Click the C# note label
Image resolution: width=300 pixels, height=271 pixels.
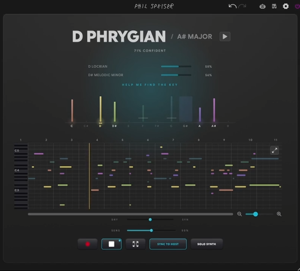point(86,126)
